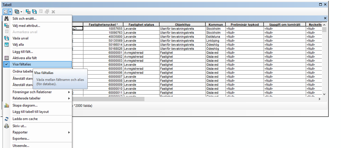Screen dimensions: 341x148
Task: Click the table's horizontal scrollbar thumb
Action: (108, 99)
